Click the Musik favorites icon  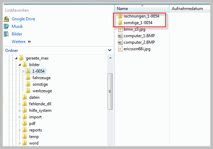tap(6, 26)
